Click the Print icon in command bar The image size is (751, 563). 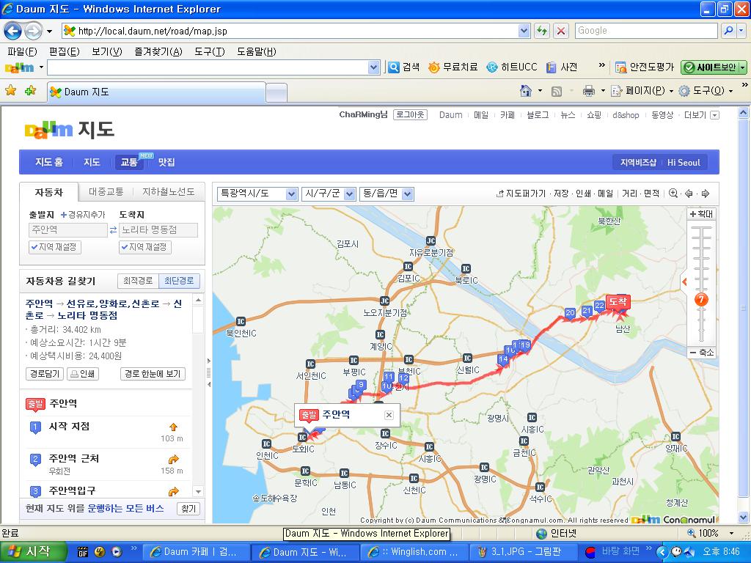tap(589, 90)
